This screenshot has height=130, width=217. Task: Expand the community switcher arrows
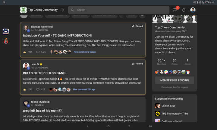(x=63, y=10)
